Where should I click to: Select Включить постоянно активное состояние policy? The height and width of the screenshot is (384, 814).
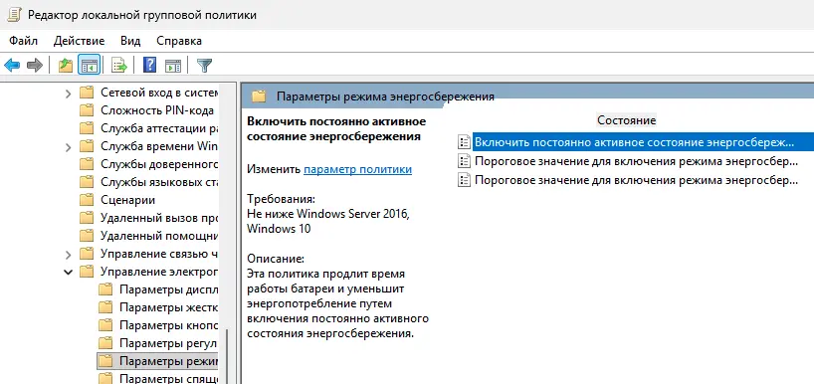pos(628,142)
